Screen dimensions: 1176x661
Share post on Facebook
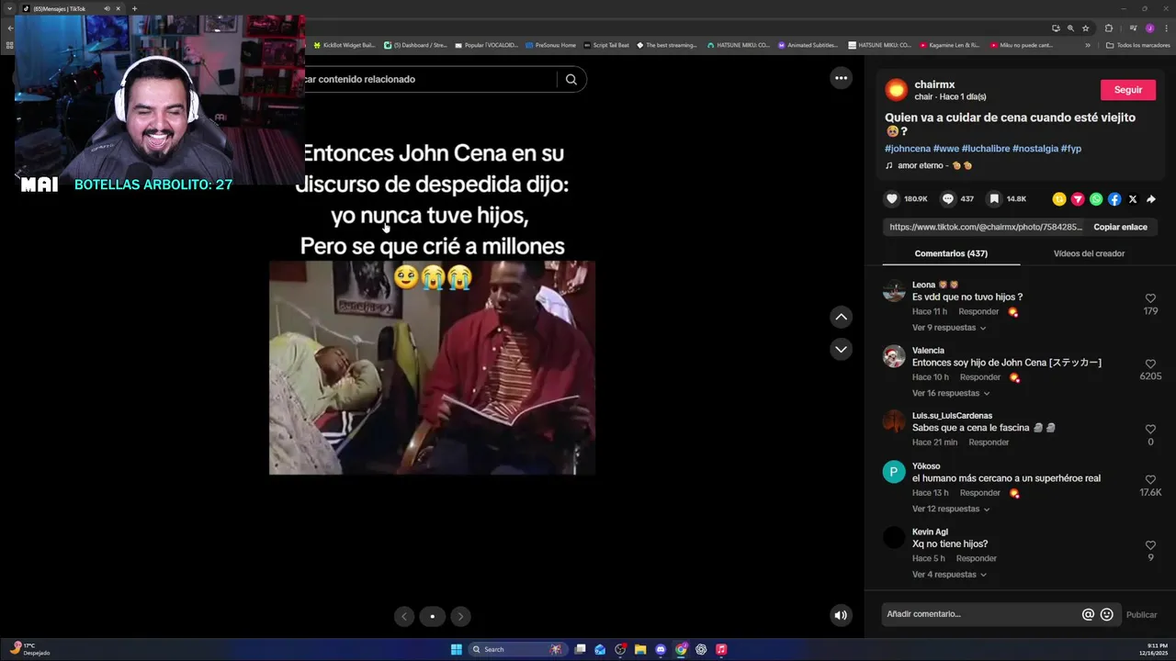coord(1114,198)
